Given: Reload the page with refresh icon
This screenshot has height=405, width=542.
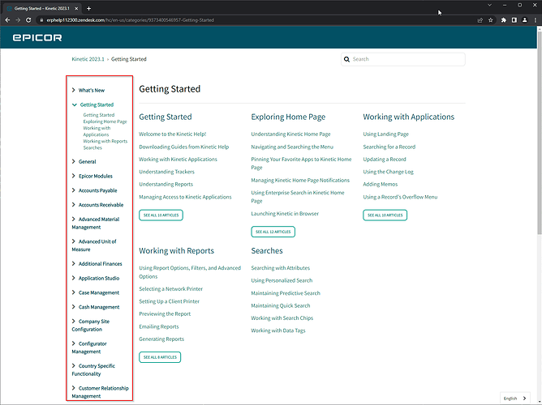Looking at the screenshot, I should (x=28, y=20).
